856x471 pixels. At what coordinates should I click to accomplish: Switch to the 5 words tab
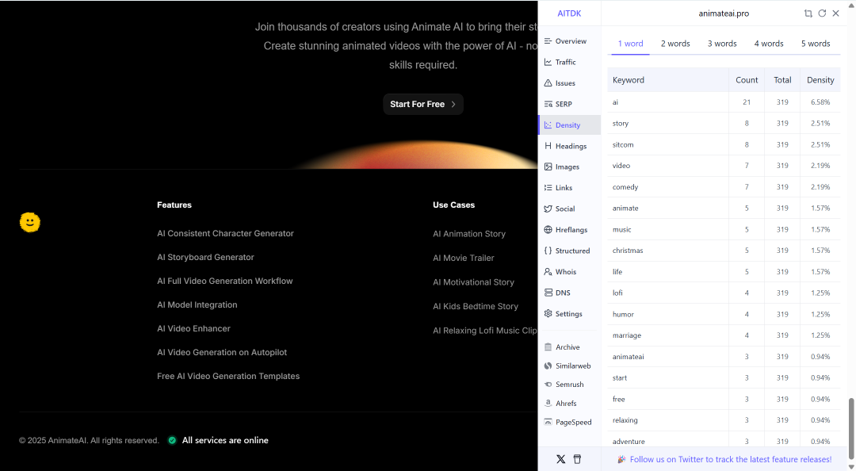point(816,44)
